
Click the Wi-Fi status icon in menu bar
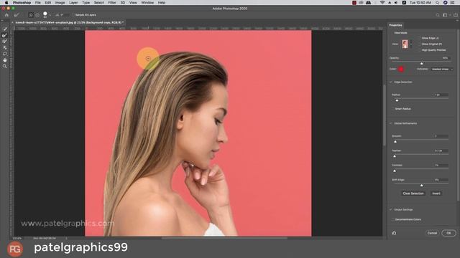(382, 3)
